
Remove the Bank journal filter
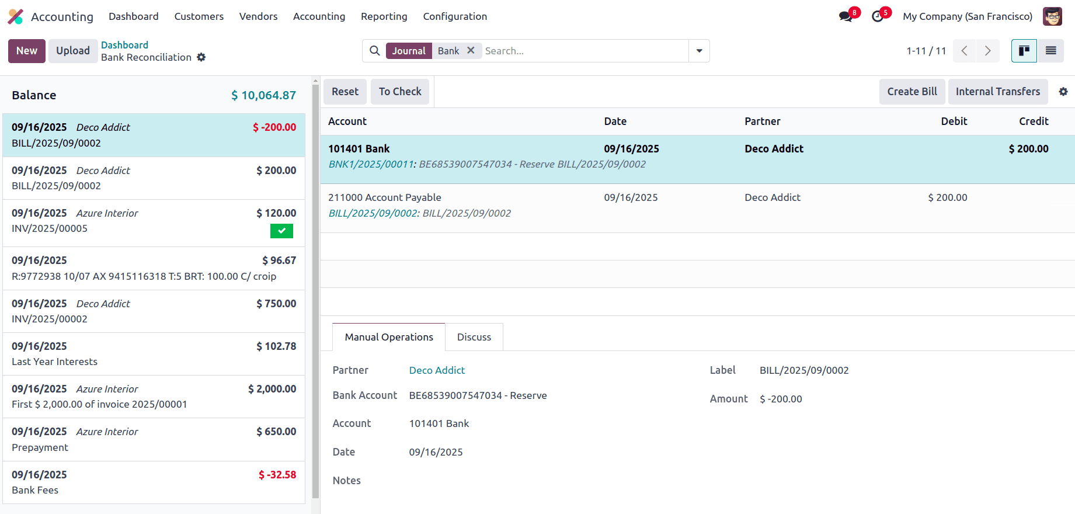pyautogui.click(x=471, y=50)
